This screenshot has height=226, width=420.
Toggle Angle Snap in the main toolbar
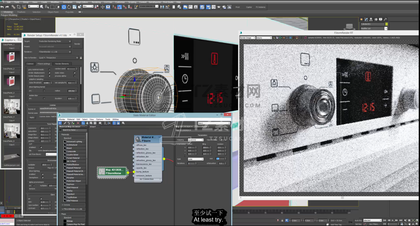click(x=119, y=7)
